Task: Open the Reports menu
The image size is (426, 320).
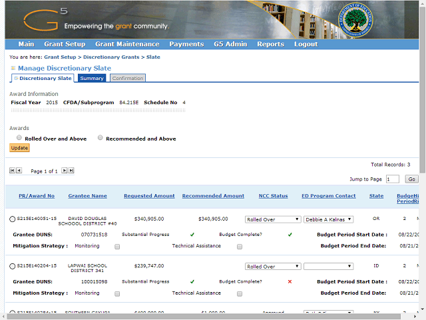Action: point(271,44)
